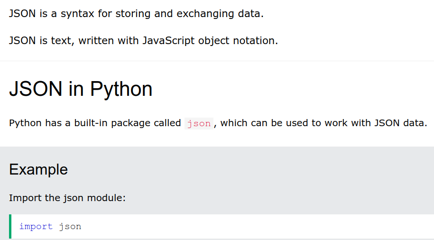Click the "Import the json module:" text
The height and width of the screenshot is (240, 434).
coord(67,197)
